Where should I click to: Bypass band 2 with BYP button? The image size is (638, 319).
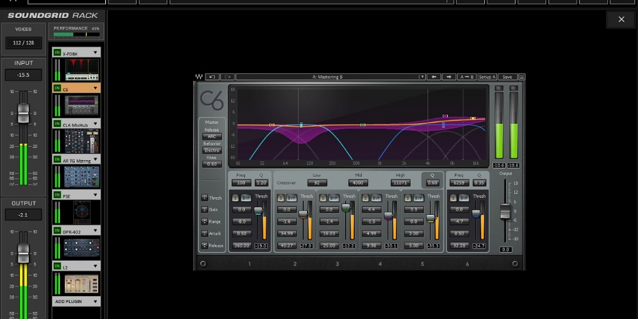pyautogui.click(x=292, y=198)
